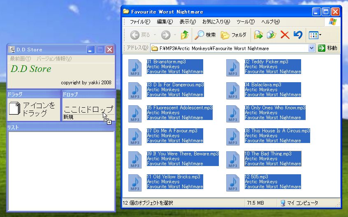Select file name 06 Only Ones Who Know.mp3
The height and width of the screenshot is (217, 348).
(x=275, y=108)
